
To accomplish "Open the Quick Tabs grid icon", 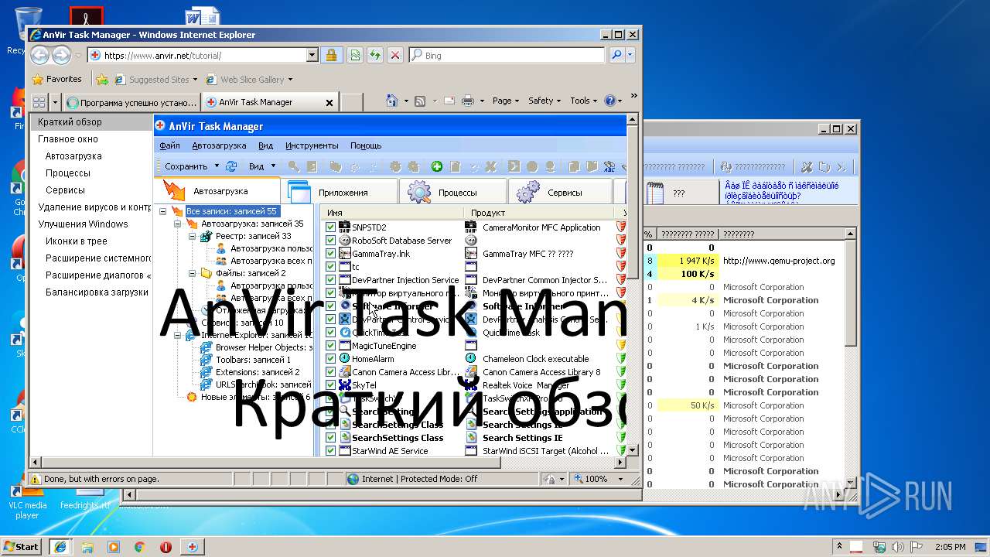I will coord(39,101).
